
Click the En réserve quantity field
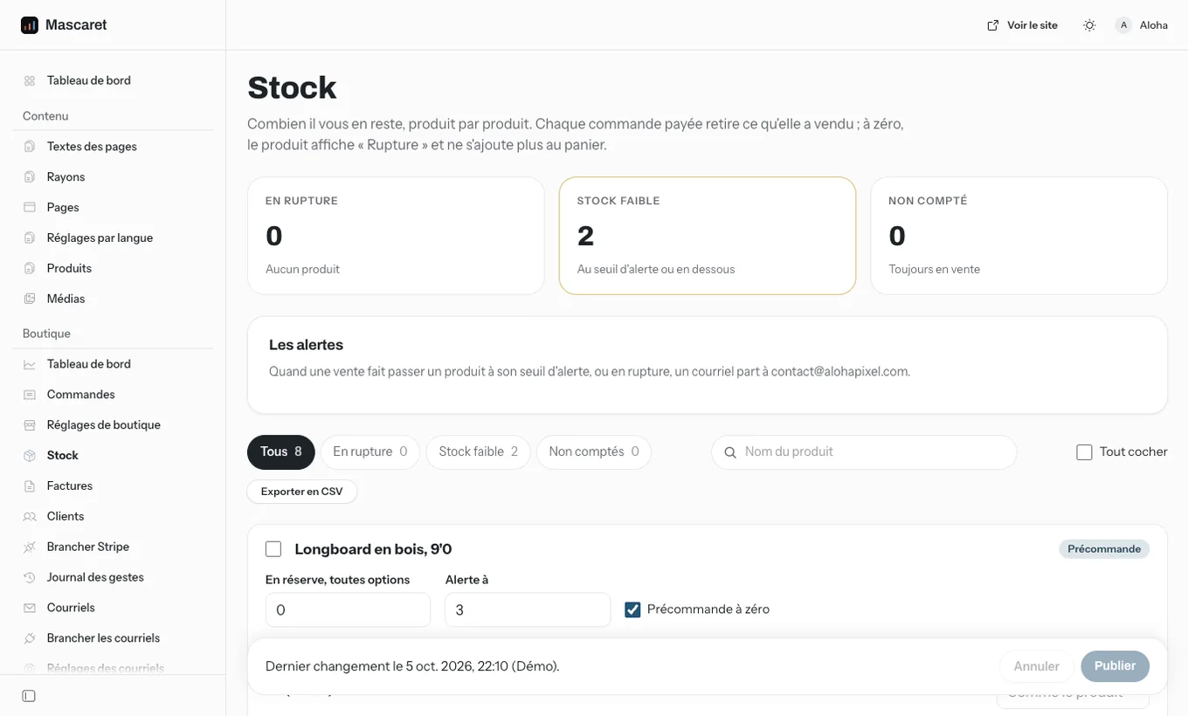[348, 609]
